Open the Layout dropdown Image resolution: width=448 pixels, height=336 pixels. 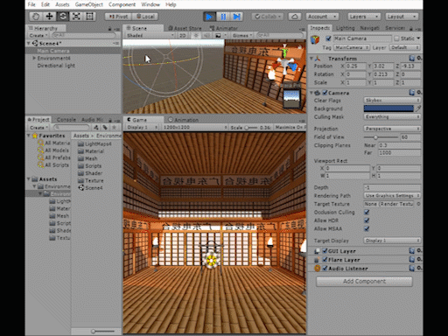click(x=402, y=17)
